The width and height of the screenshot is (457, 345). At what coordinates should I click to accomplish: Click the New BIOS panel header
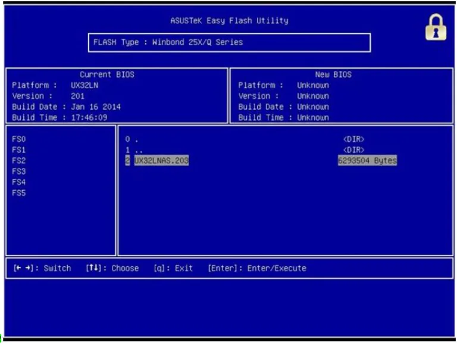333,74
